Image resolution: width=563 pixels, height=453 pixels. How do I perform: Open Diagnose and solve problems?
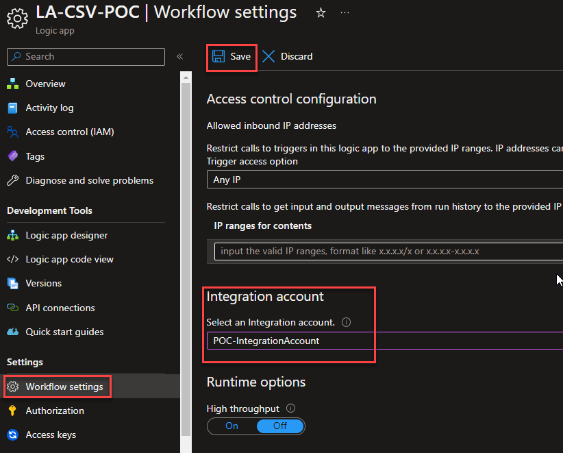tap(89, 180)
